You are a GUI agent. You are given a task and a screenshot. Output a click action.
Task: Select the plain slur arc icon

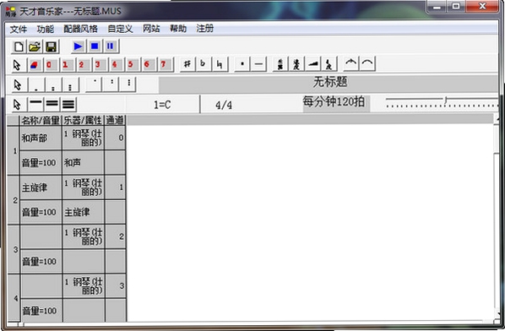click(367, 63)
